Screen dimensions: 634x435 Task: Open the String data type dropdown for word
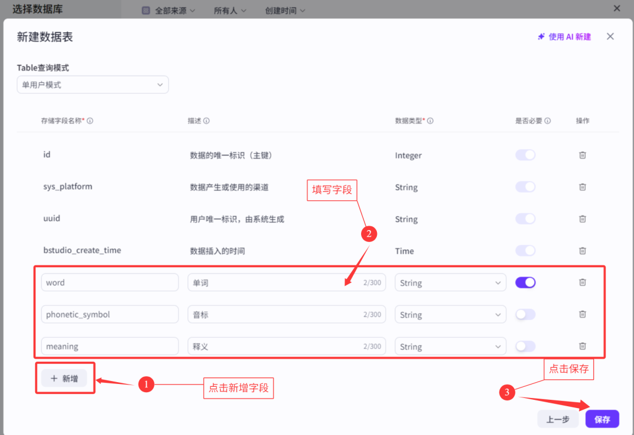pyautogui.click(x=450, y=282)
